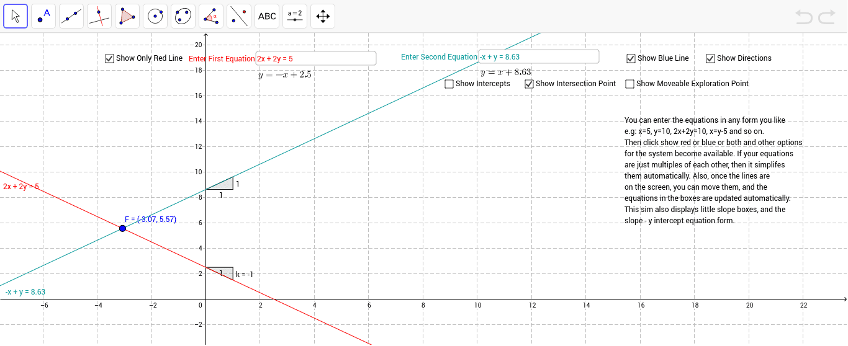Choose the Reflect about Line tool
Image resolution: width=848 pixels, height=346 pixels.
[x=239, y=16]
